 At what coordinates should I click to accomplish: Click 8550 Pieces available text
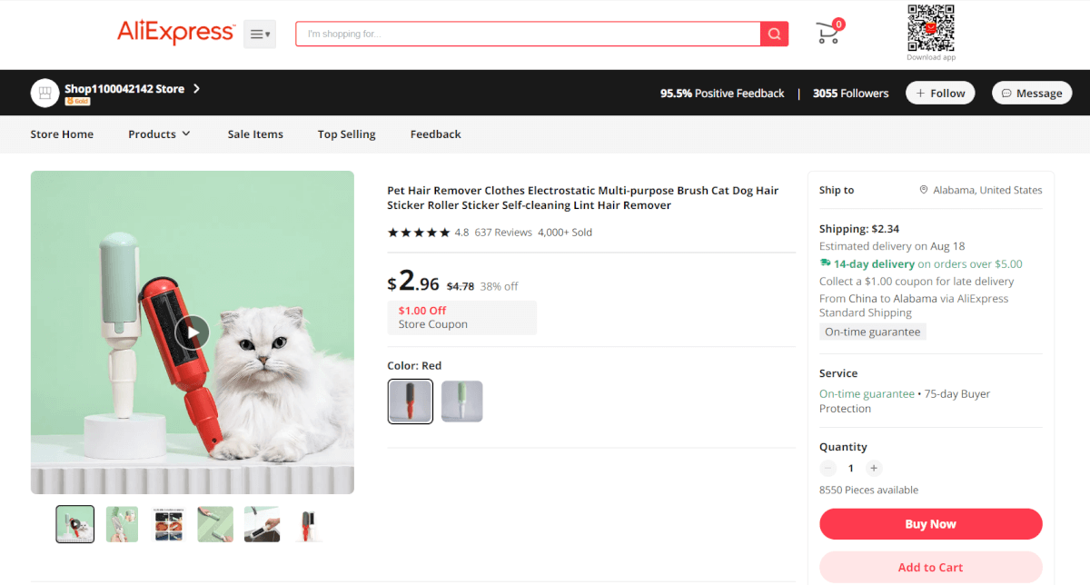point(868,491)
